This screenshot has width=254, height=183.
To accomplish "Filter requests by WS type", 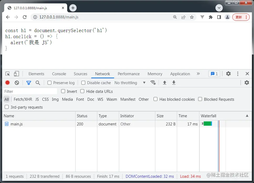I will (x=100, y=99).
